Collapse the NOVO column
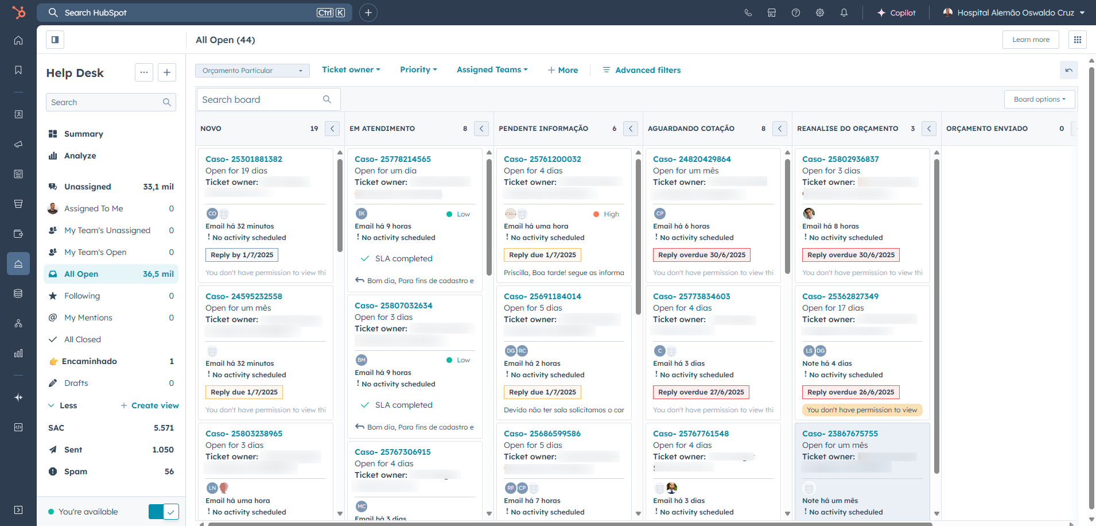Image resolution: width=1096 pixels, height=526 pixels. [332, 129]
